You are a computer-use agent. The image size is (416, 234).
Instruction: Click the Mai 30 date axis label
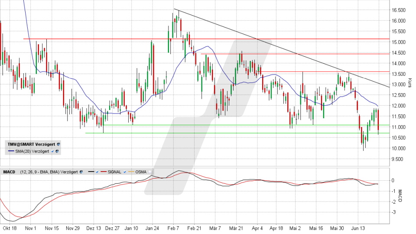coord(337,228)
